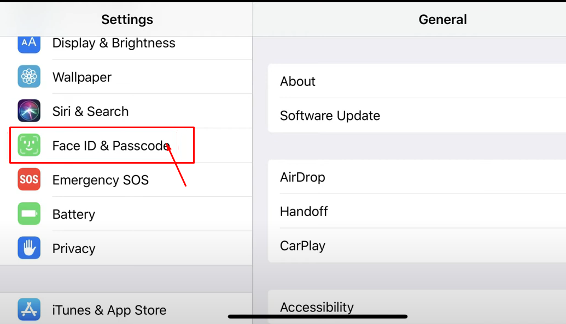Select the Battery label in the sidebar

click(74, 214)
